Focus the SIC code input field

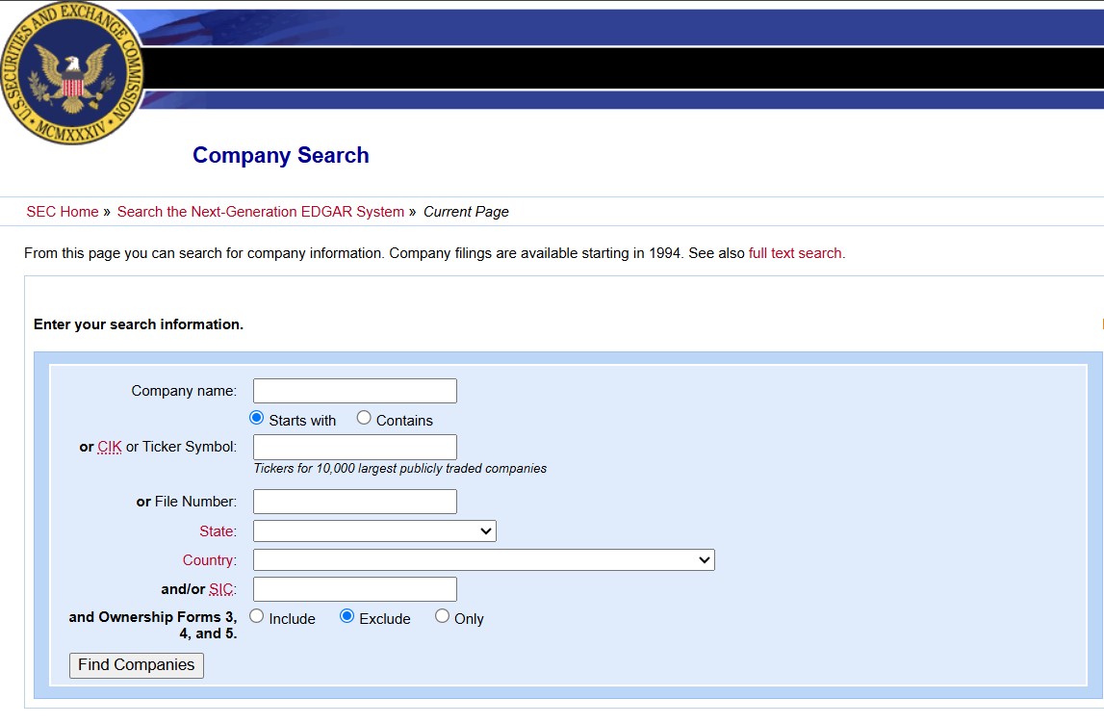355,589
